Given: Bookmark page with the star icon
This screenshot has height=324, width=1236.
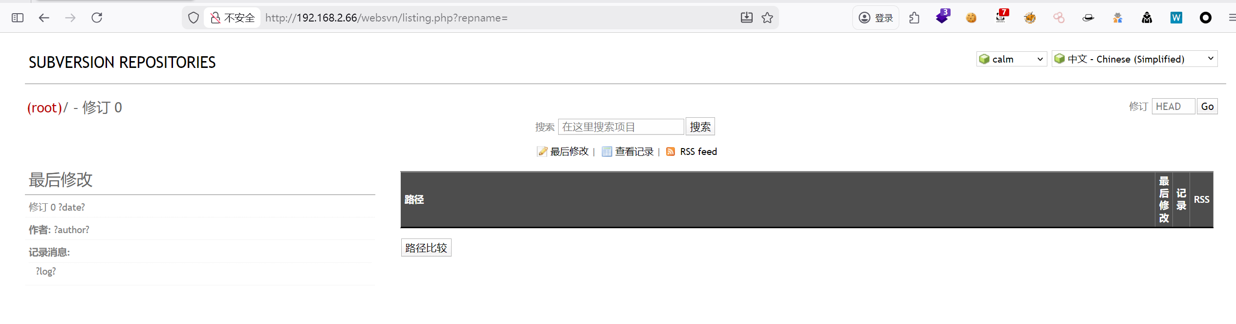Looking at the screenshot, I should click(x=767, y=18).
